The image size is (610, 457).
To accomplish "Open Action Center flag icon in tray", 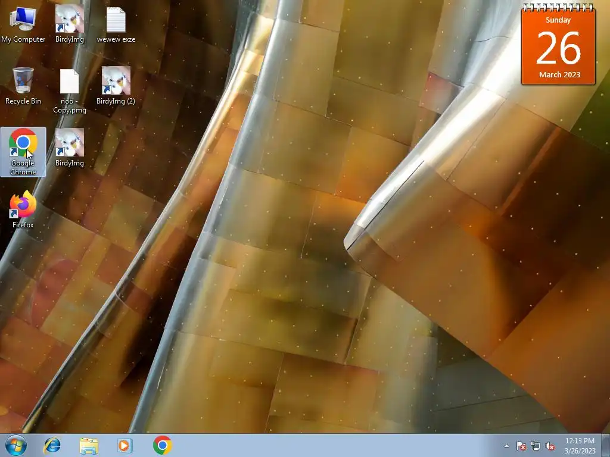I will (x=521, y=446).
